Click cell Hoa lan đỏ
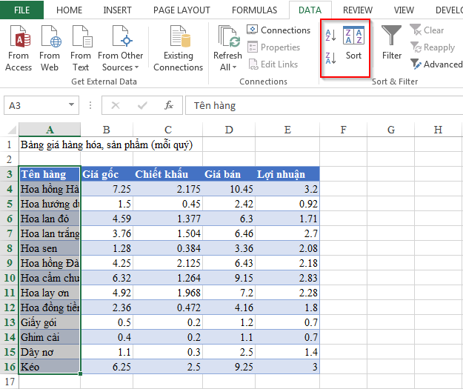 pyautogui.click(x=50, y=219)
